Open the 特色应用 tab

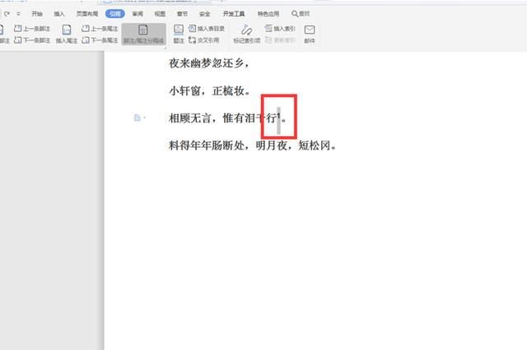pyautogui.click(x=268, y=14)
